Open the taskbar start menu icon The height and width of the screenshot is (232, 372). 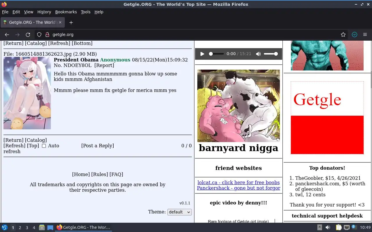coord(5,227)
